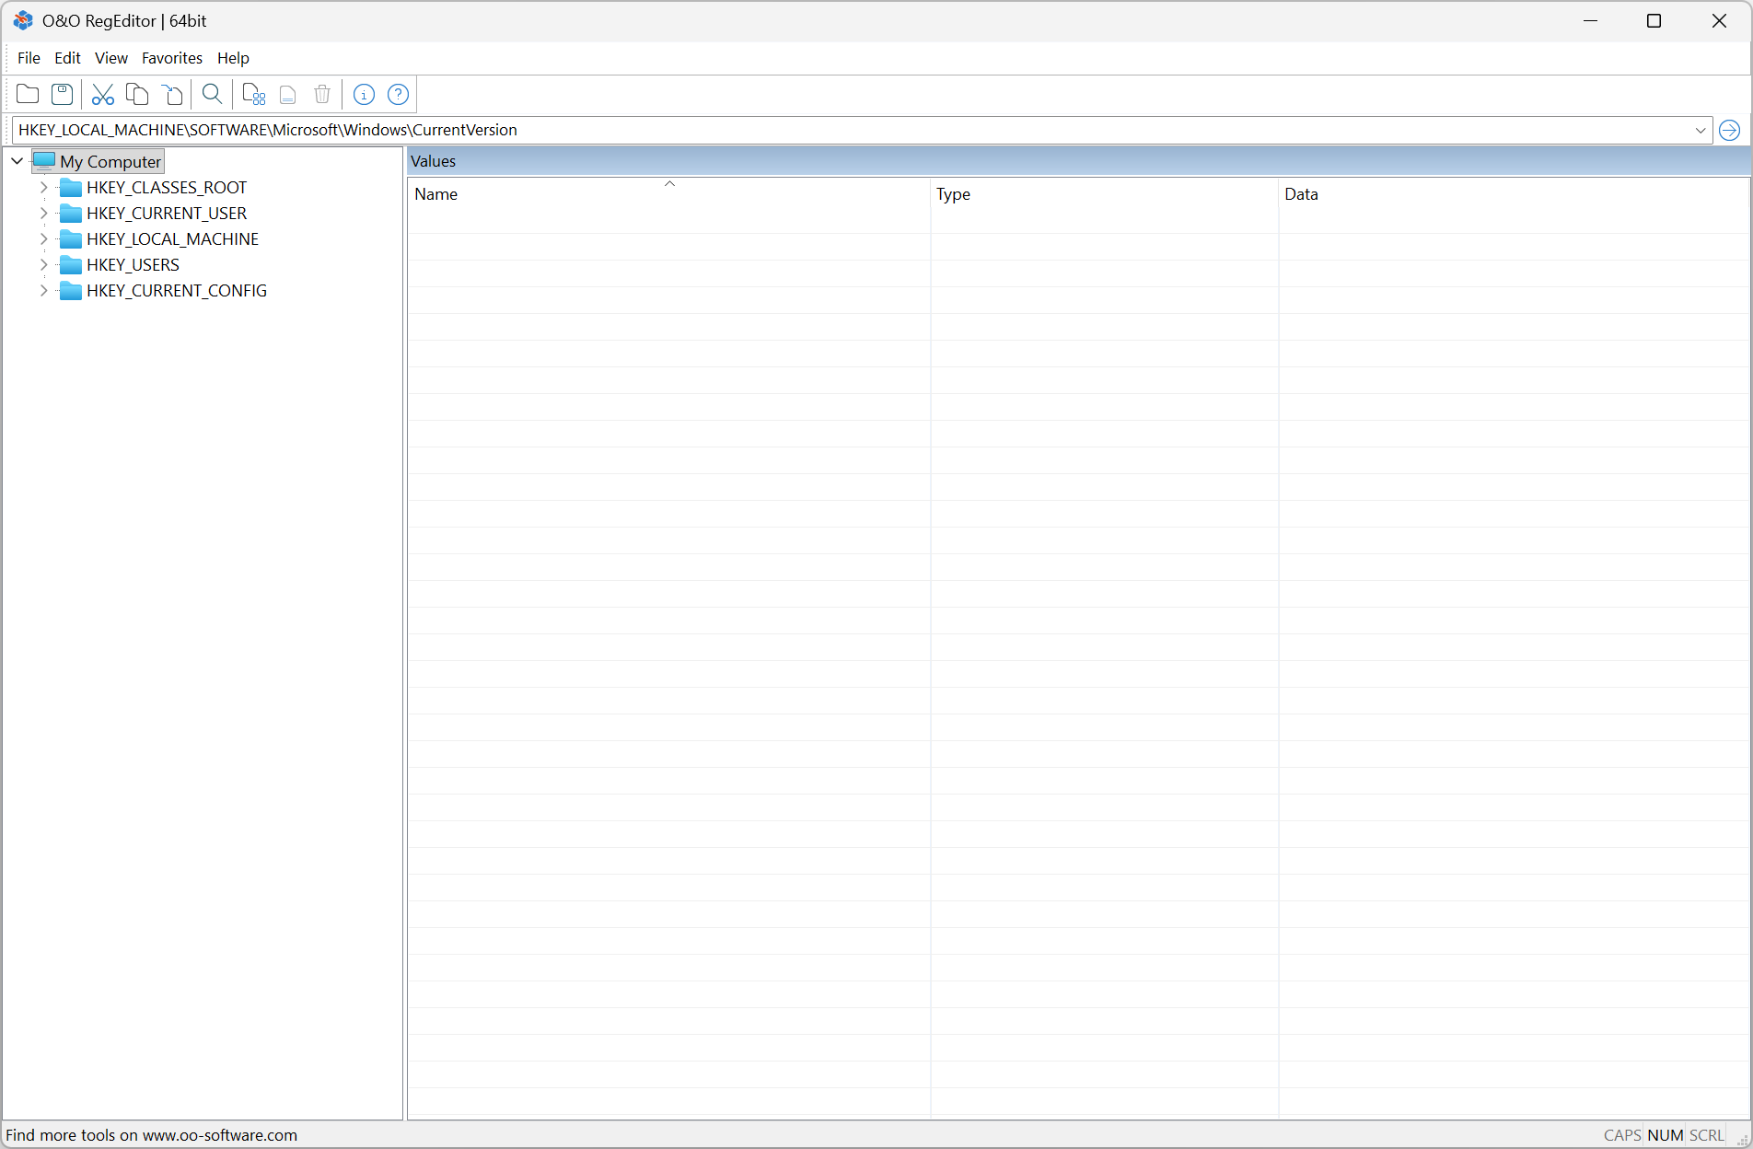Expand the HKEY_LOCAL_MACHINE node
The height and width of the screenshot is (1149, 1753).
tap(43, 238)
